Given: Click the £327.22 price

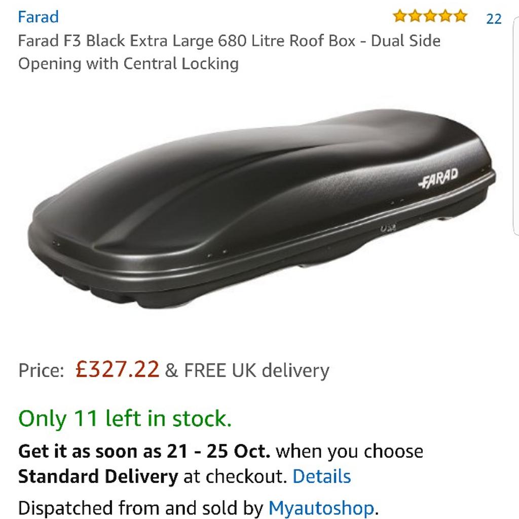Looking at the screenshot, I should click(117, 369).
